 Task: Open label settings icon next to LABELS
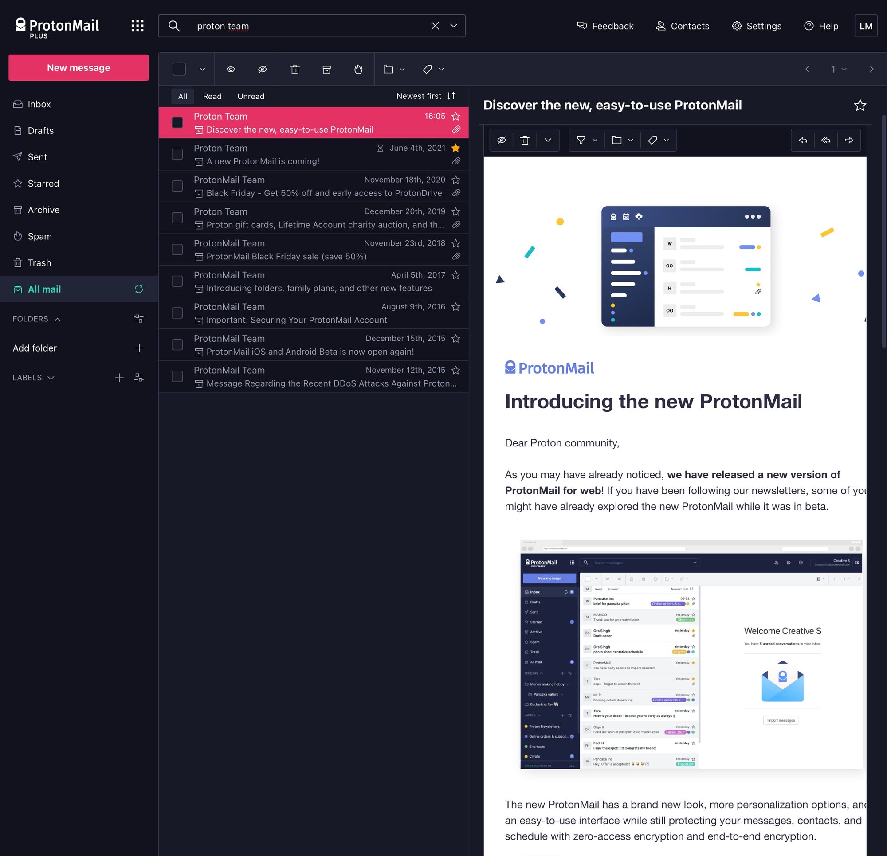pos(139,378)
